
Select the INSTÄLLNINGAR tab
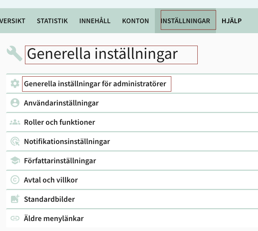coord(185,21)
